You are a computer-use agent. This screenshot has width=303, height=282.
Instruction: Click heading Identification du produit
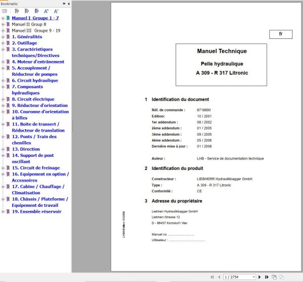177,168
